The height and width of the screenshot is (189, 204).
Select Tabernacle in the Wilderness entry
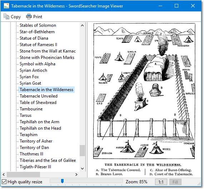pyautogui.click(x=46, y=90)
